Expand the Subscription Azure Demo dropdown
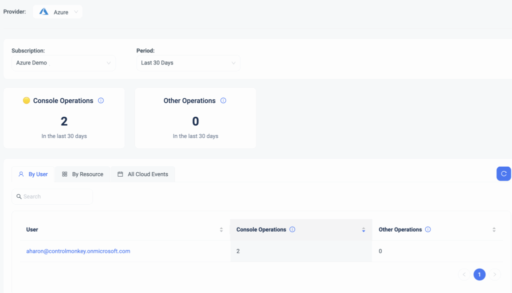The image size is (512, 293). coord(63,63)
